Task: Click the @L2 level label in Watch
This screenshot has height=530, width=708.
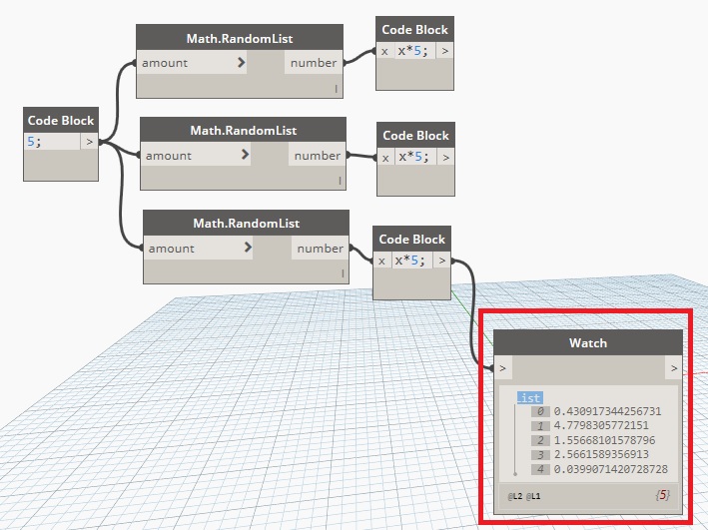Action: 512,495
